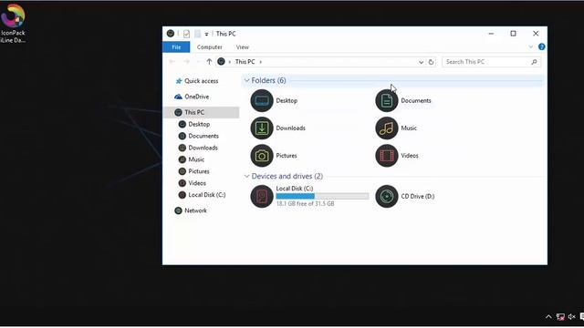
Task: Open the recent locations dropdown arrow
Action: (199, 62)
